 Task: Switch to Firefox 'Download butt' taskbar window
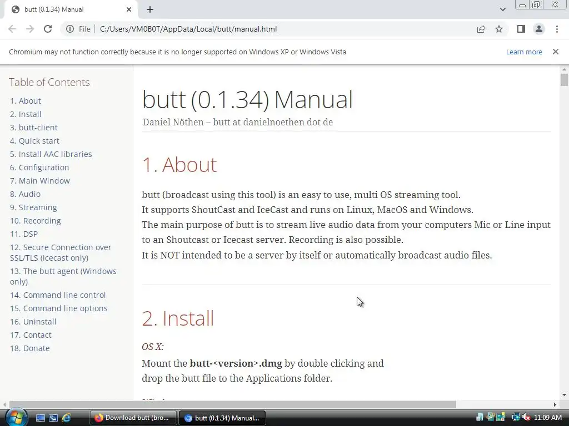point(133,418)
